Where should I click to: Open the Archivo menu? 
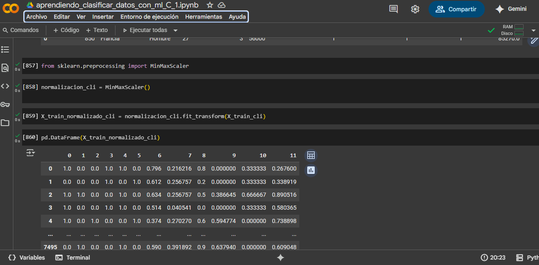(37, 17)
